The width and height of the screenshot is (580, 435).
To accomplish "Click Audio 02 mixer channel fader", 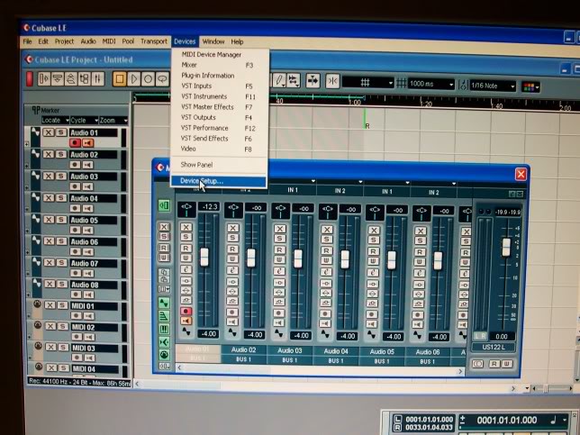I will 251,258.
